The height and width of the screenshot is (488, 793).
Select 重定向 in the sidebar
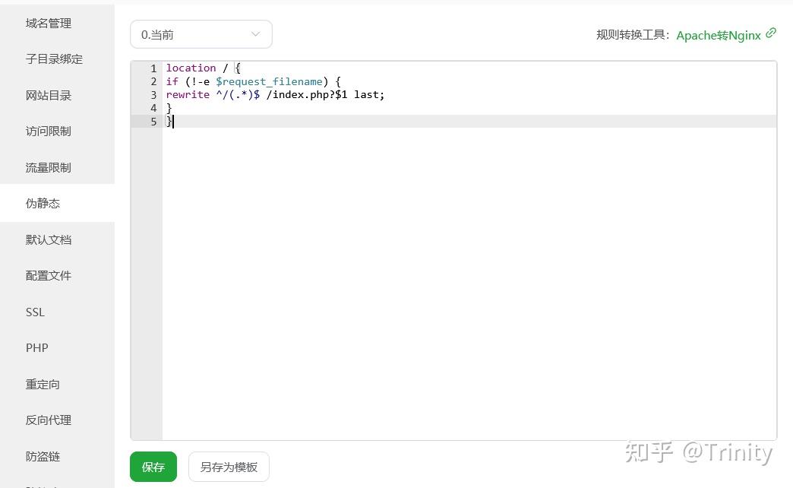click(43, 384)
